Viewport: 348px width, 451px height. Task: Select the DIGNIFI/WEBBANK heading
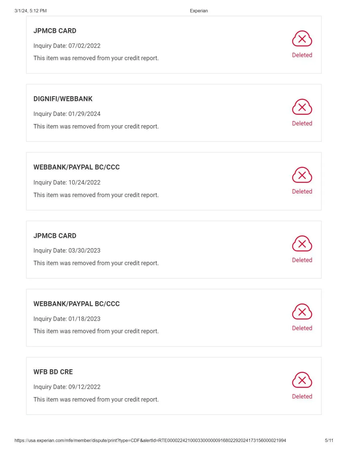pos(63,99)
